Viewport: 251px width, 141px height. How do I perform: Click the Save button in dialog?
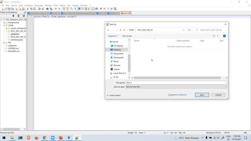202,95
